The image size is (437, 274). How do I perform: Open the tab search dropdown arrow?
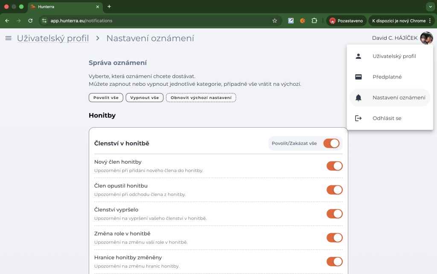click(430, 7)
